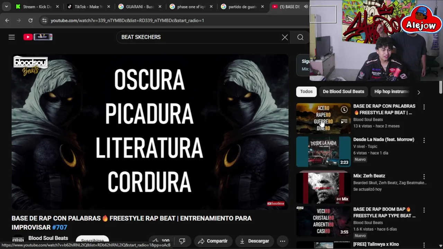Open options for Desde La Nada video
443x249 pixels.
[x=424, y=140]
